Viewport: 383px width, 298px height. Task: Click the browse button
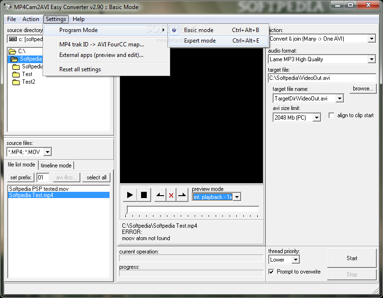pos(363,88)
